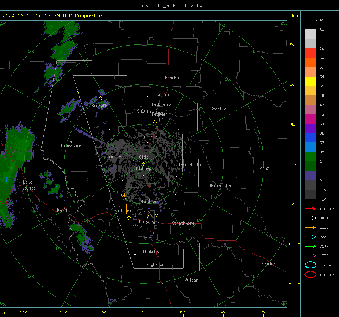Click the orange 111V storm track near Cochrane

[x=125, y=204]
